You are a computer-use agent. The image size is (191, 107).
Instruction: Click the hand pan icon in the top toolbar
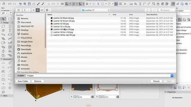(4, 4)
